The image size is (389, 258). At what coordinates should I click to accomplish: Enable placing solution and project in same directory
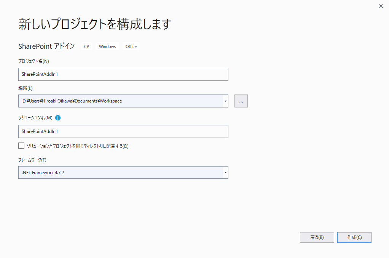tap(21, 146)
